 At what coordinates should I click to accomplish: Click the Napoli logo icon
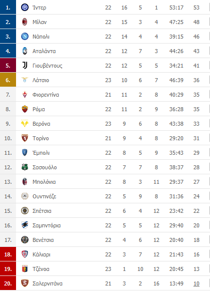(25, 37)
